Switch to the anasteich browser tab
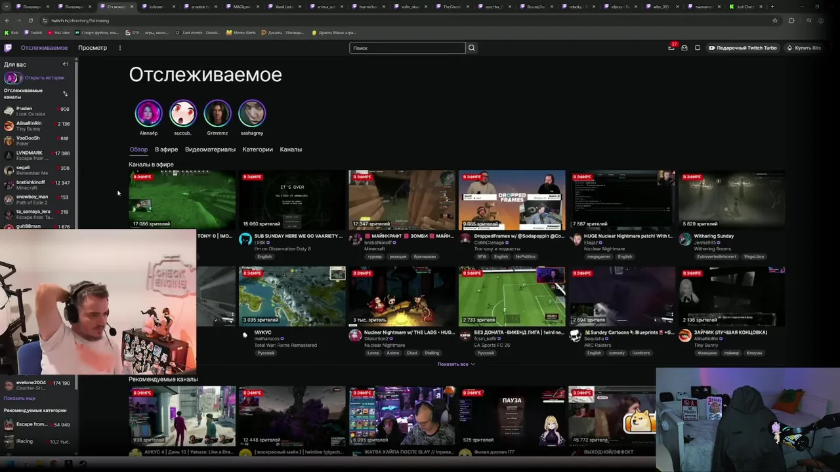Viewport: 840px width, 472px height. [x=199, y=7]
